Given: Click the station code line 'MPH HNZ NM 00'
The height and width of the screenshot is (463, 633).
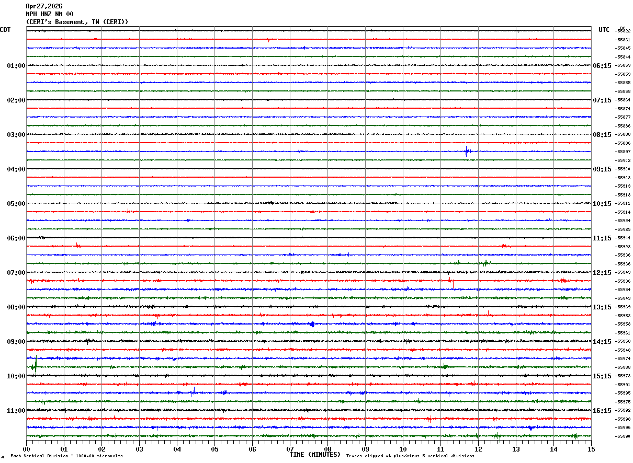Looking at the screenshot, I should point(50,14).
